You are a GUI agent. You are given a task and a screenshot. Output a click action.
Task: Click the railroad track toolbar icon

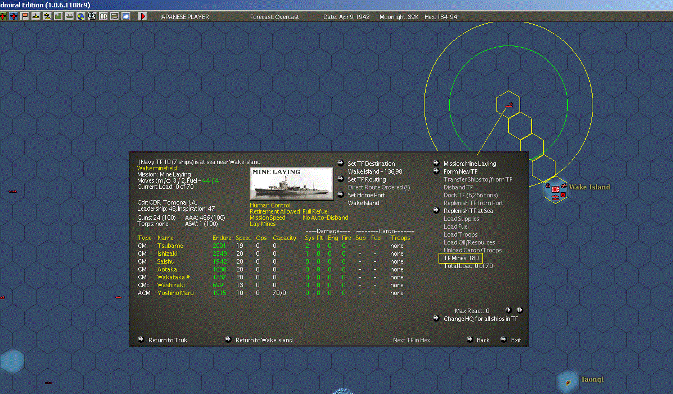coord(115,16)
